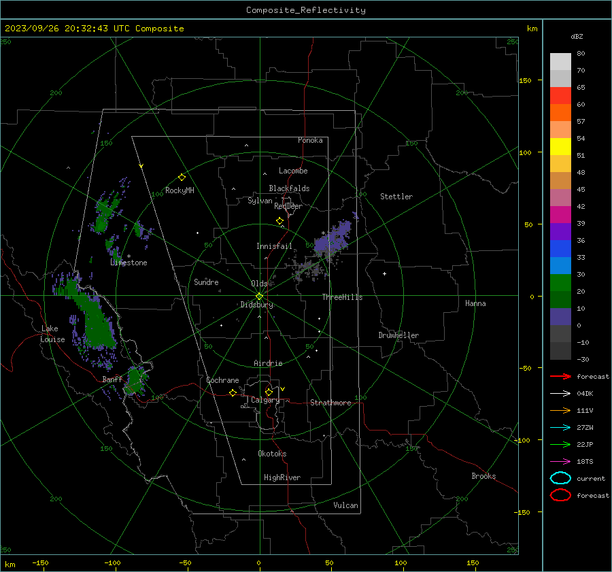
Task: Click the Drumheller city label
Action: 398,335
